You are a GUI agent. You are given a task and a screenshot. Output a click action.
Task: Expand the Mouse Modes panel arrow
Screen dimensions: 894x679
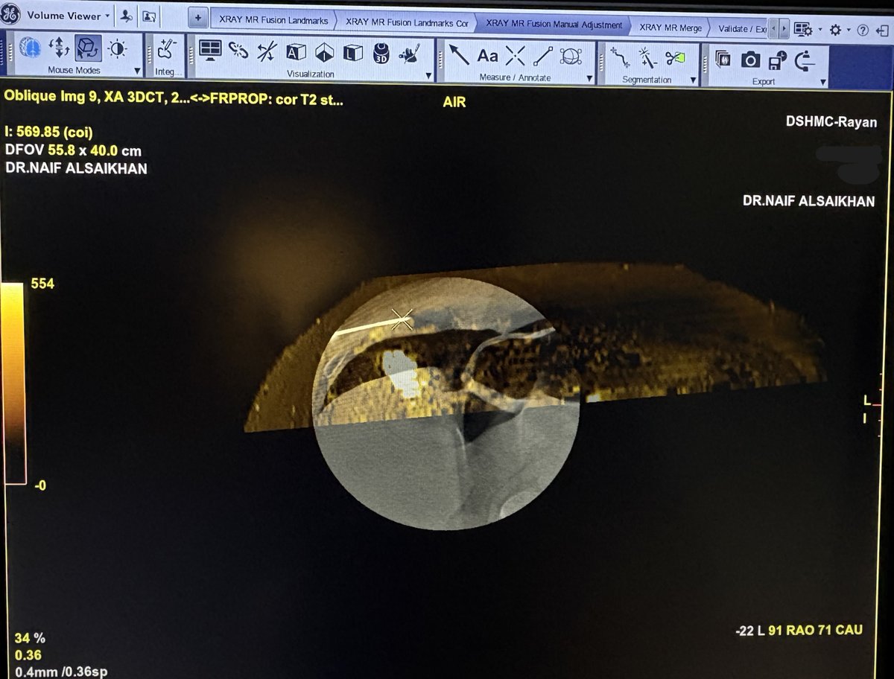coord(137,71)
